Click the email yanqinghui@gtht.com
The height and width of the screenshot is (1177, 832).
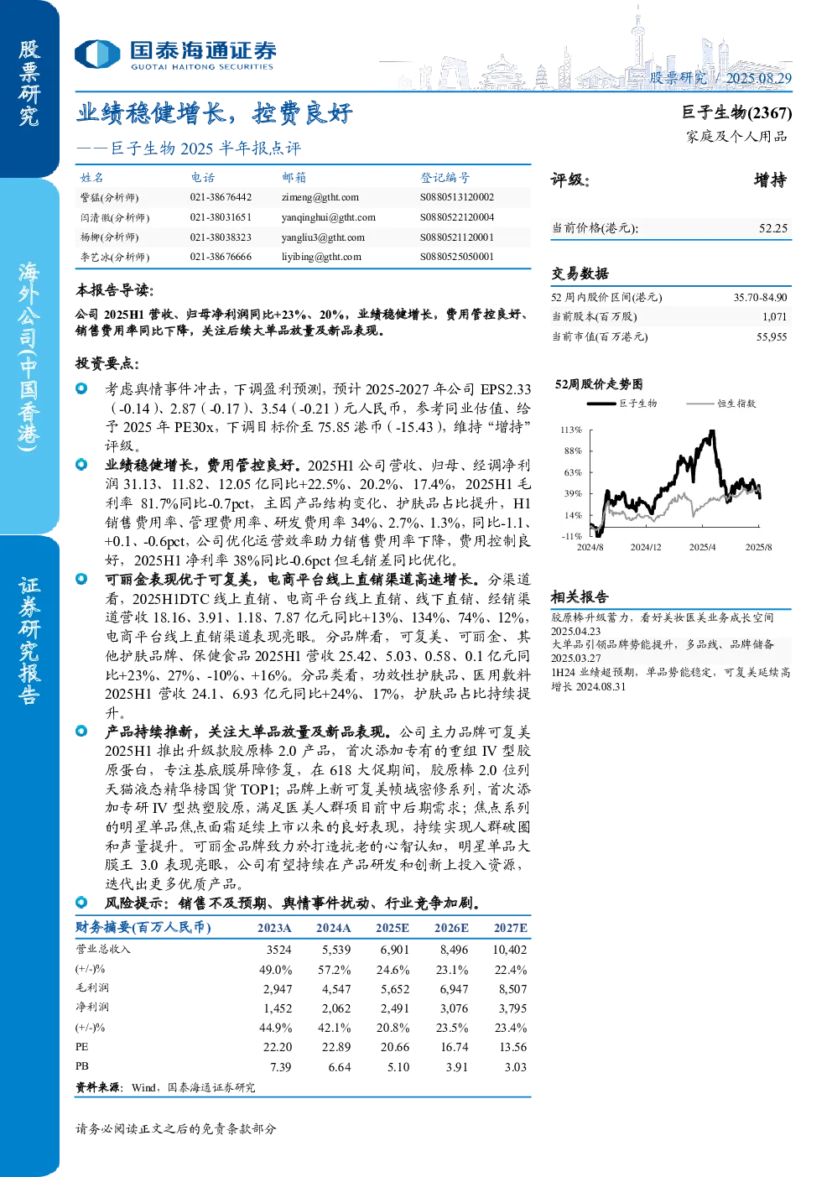coord(329,217)
